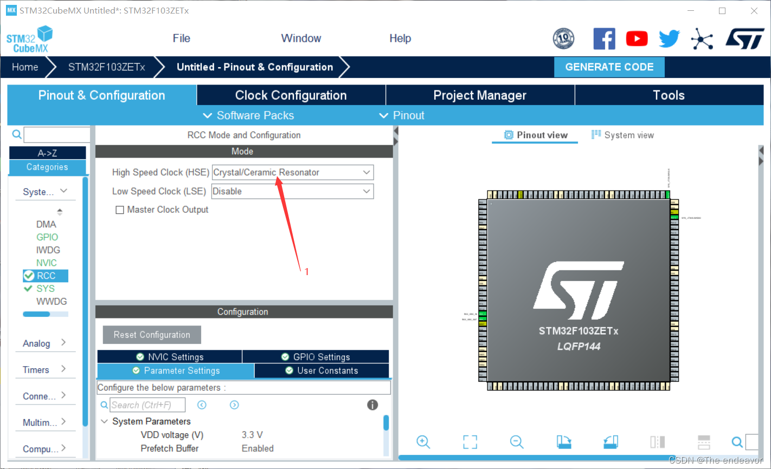
Task: Rotate the chip counter-clockwise
Action: [x=611, y=442]
